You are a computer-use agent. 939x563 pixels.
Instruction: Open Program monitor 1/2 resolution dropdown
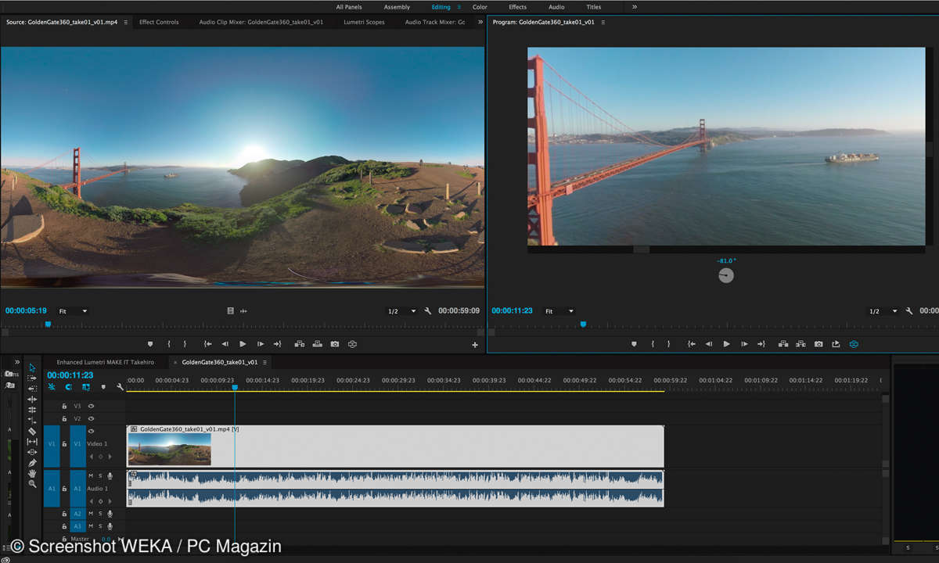pyautogui.click(x=883, y=311)
